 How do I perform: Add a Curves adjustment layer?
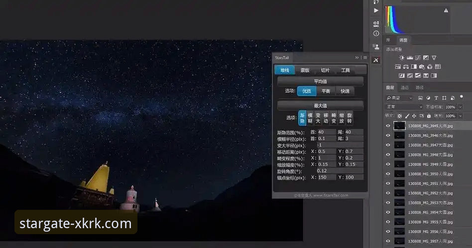tap(418, 58)
